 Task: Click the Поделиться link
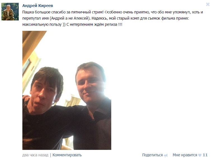(x=152, y=155)
